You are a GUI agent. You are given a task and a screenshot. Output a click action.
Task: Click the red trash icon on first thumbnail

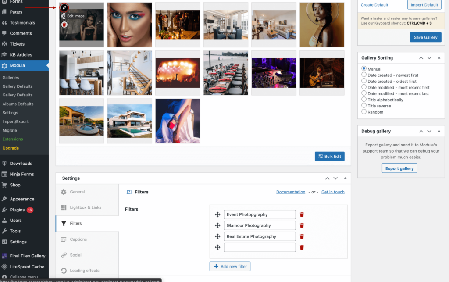coord(64,25)
